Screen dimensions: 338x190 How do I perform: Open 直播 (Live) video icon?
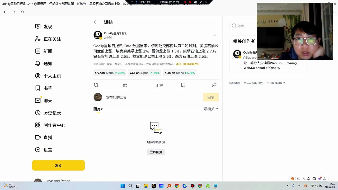(x=38, y=137)
